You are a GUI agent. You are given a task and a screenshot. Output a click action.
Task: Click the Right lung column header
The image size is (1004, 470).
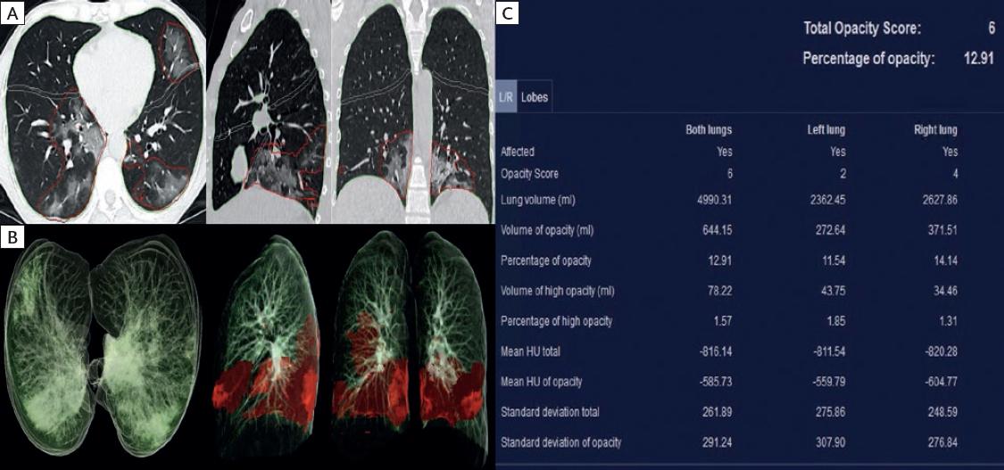(936, 130)
